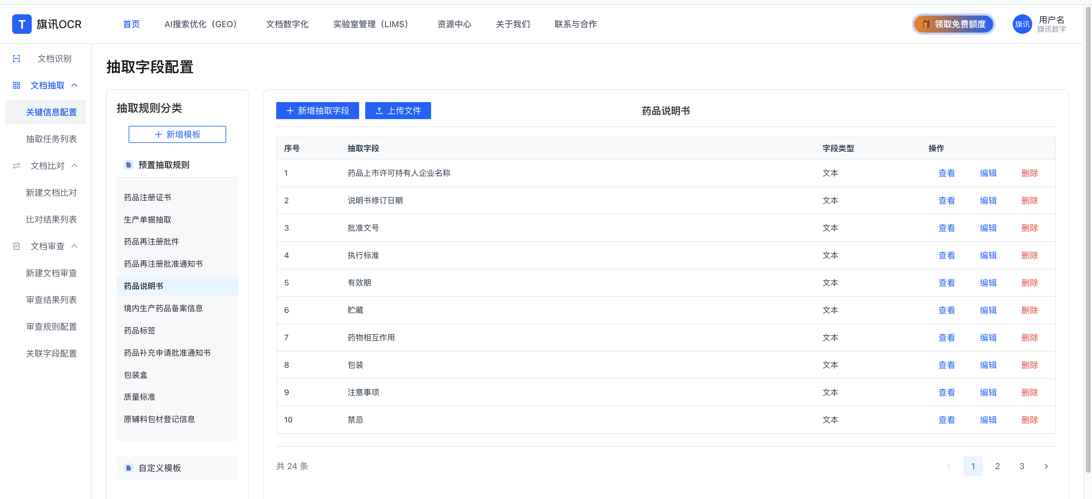Click the 文档审查 document icon
Viewport: 1092px width, 499px height.
point(16,246)
